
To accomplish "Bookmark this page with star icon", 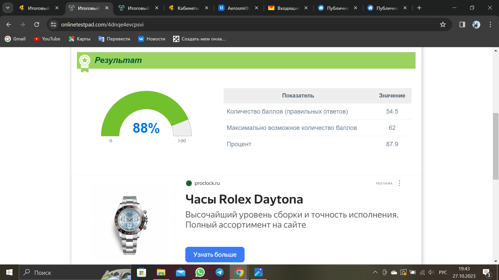I will click(443, 25).
